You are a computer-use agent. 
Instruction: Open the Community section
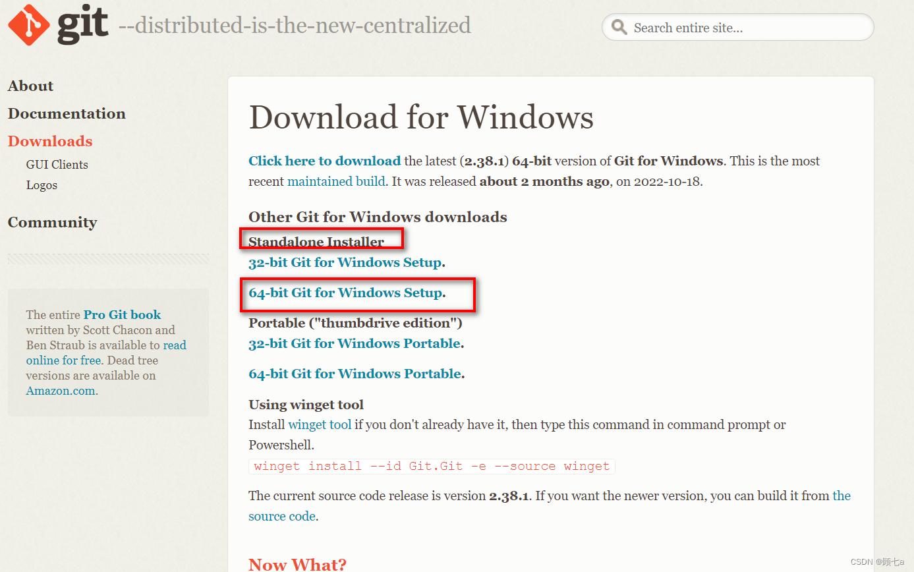click(52, 222)
